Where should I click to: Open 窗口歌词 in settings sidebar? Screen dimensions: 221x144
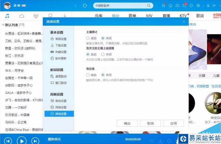(59, 83)
